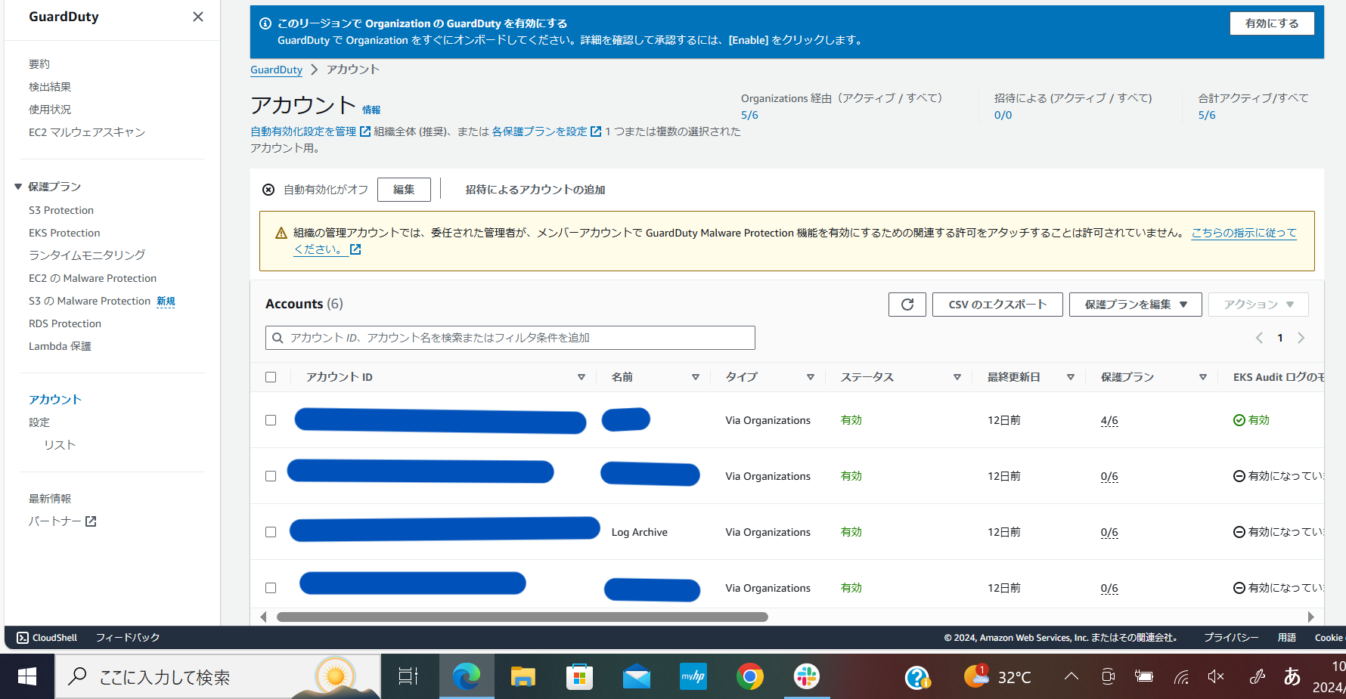Open the Windows Start menu
The height and width of the screenshot is (699, 1346).
click(27, 676)
